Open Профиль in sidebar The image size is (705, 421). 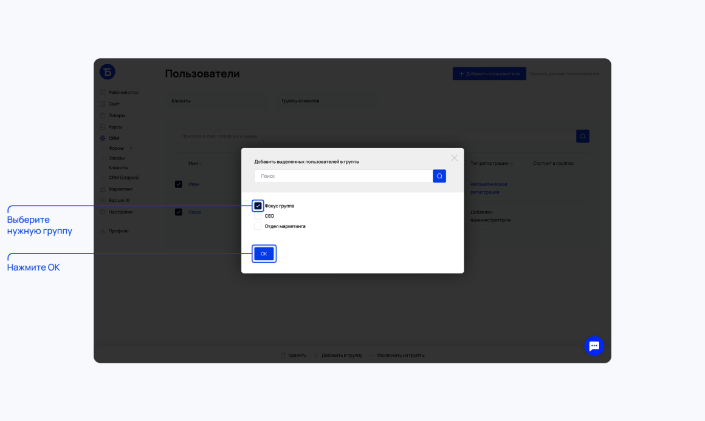tap(119, 231)
